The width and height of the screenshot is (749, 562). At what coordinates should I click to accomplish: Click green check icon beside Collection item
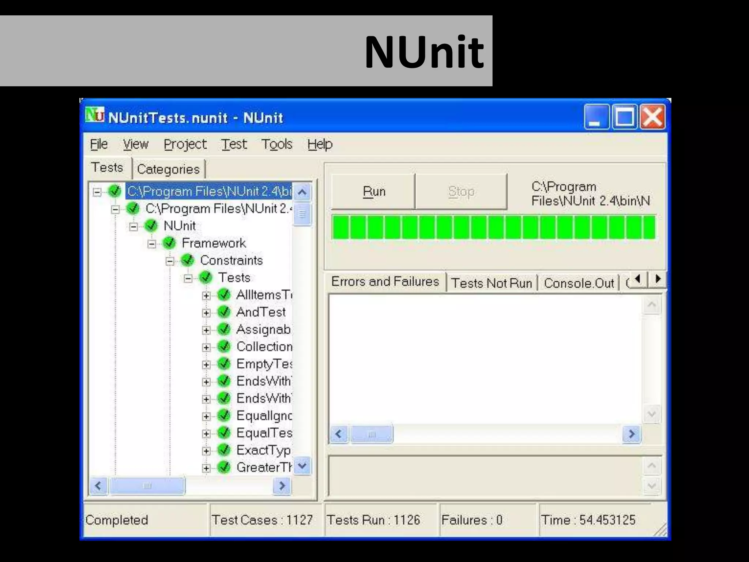pos(223,346)
